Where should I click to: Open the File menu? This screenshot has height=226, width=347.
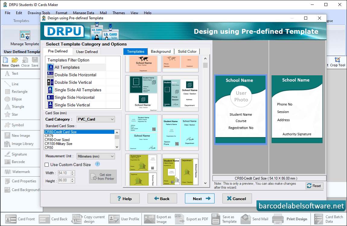coord(8,13)
